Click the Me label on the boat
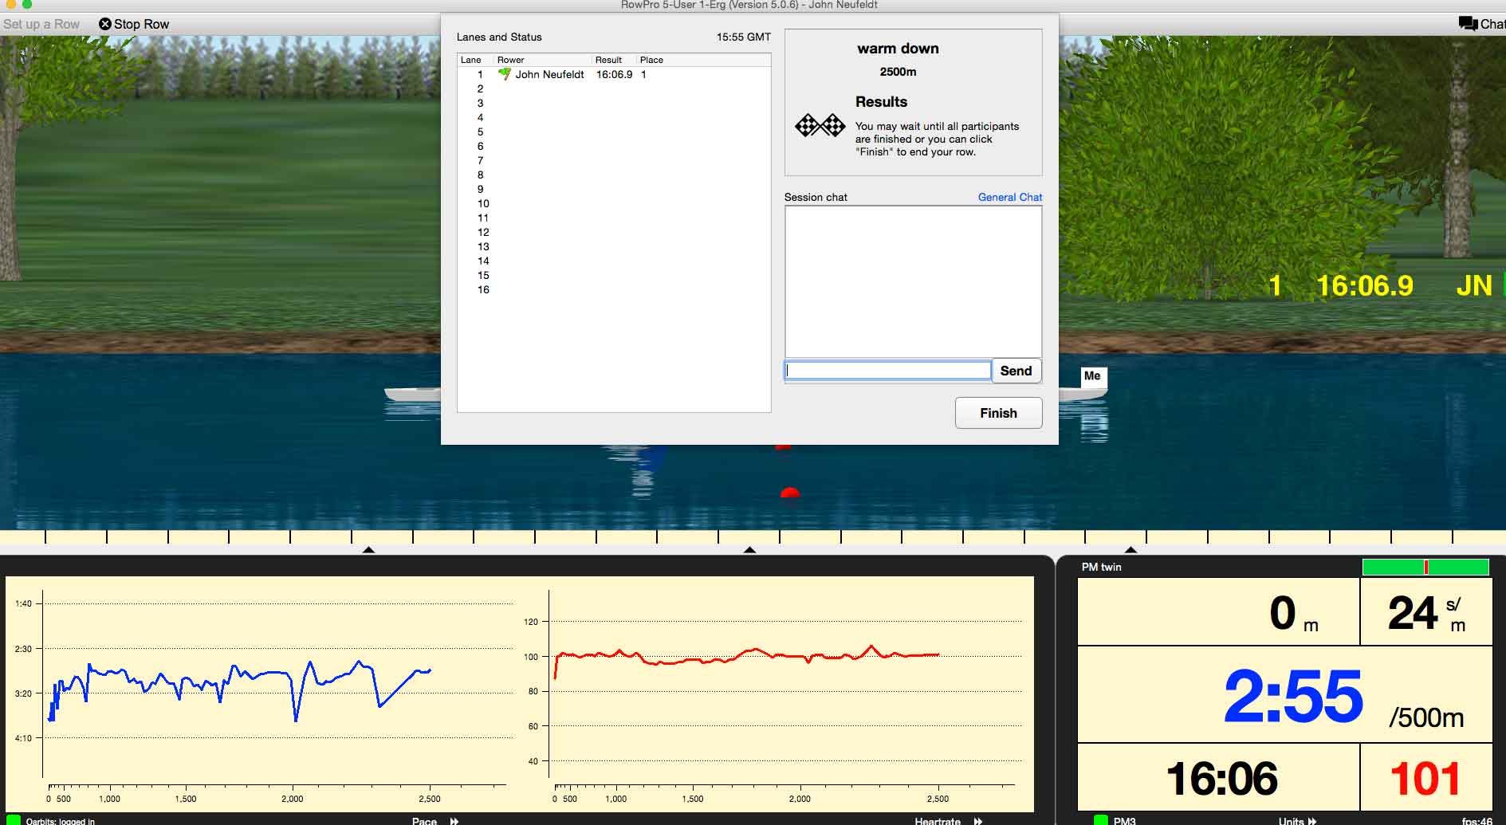 (1092, 376)
